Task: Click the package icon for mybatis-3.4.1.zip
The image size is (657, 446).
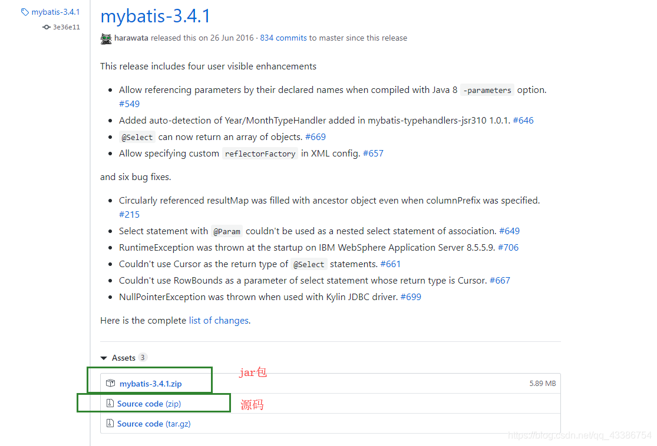Action: (x=110, y=383)
